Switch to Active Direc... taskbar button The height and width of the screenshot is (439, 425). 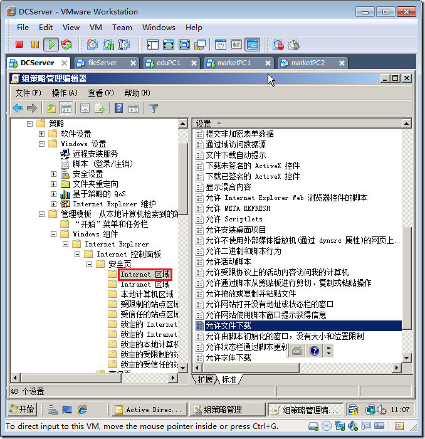(x=149, y=410)
